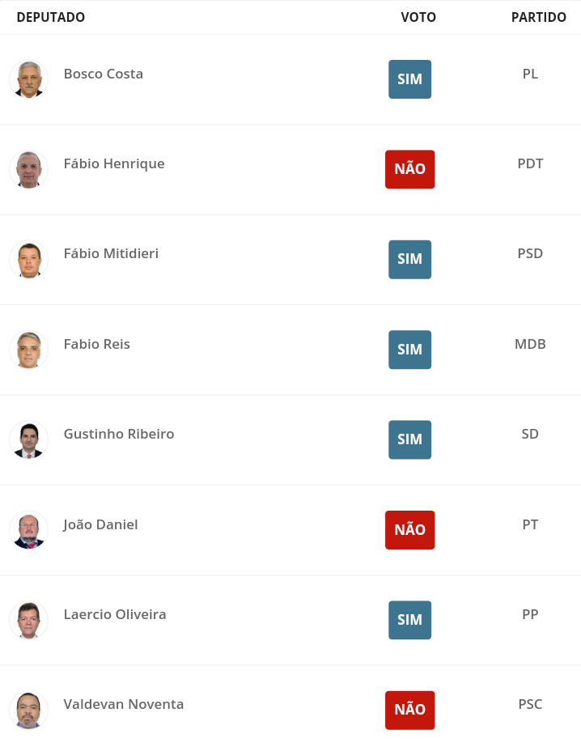The width and height of the screenshot is (581, 751).
Task: Click the NÃO badge for Valdevan Noventa
Action: tap(410, 710)
